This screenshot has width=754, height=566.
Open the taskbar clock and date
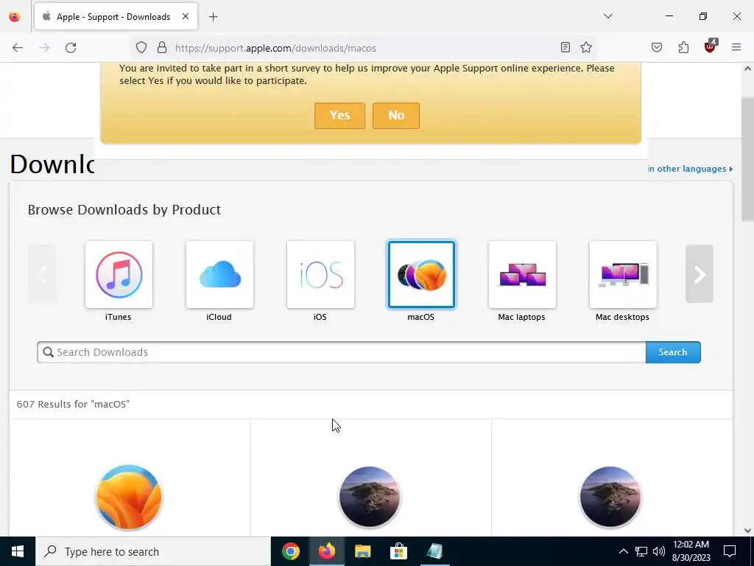tap(691, 551)
